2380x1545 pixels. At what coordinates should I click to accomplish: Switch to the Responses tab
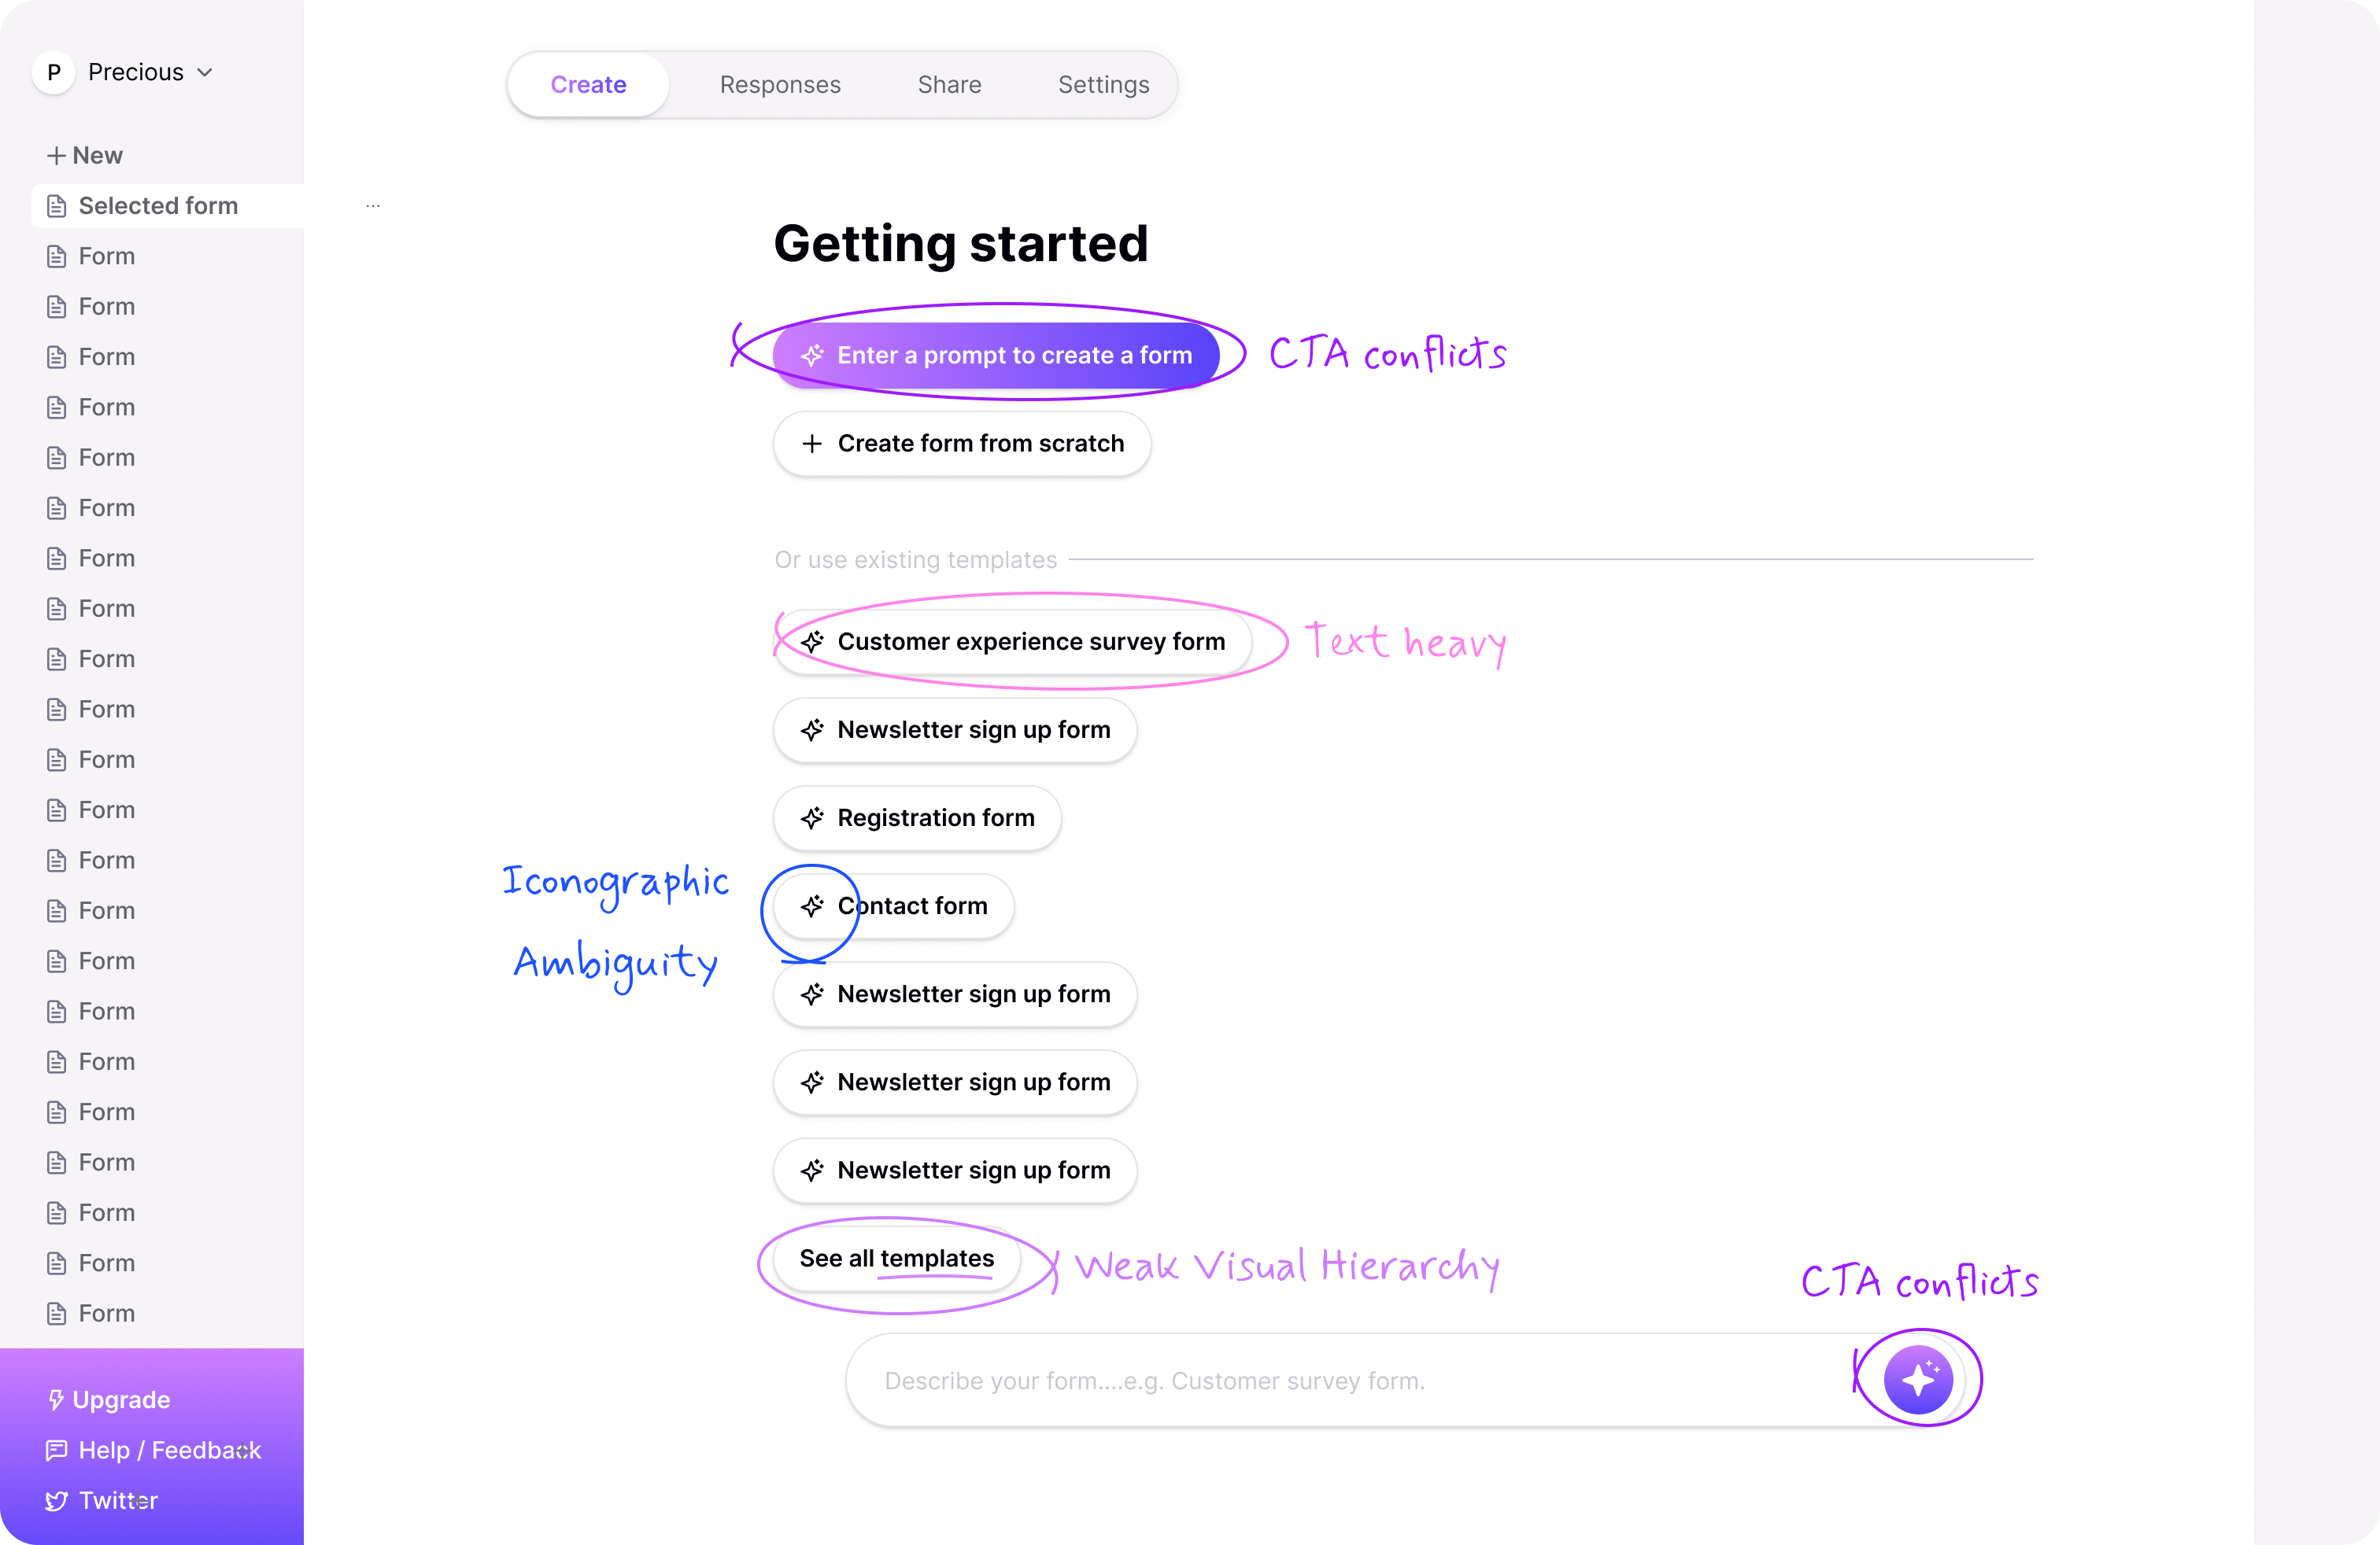point(780,85)
